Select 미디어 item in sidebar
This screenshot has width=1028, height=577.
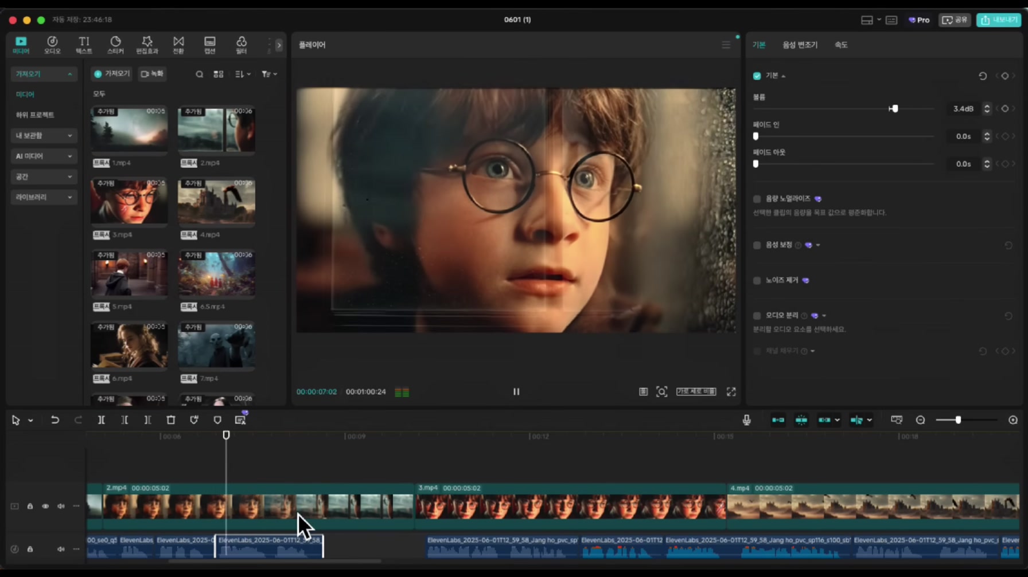click(25, 94)
